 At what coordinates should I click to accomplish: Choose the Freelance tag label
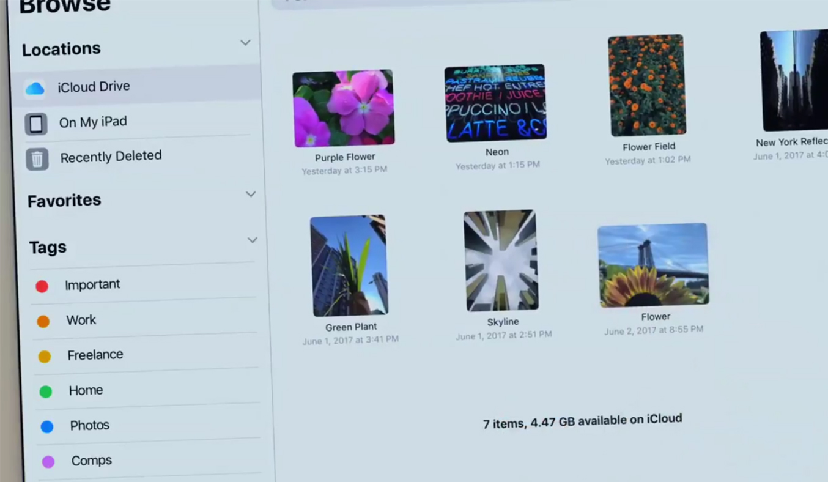coord(95,355)
